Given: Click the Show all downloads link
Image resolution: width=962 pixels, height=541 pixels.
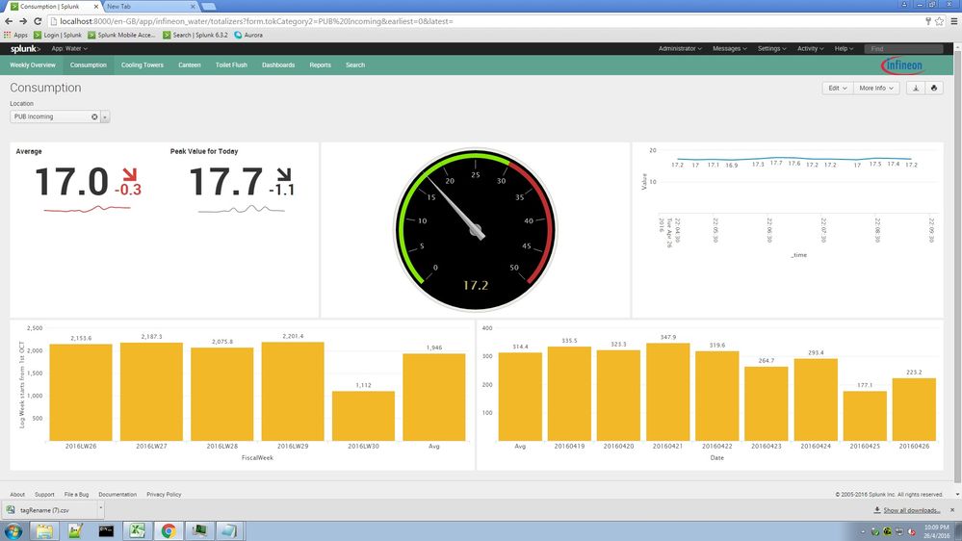Looking at the screenshot, I should click(x=911, y=510).
